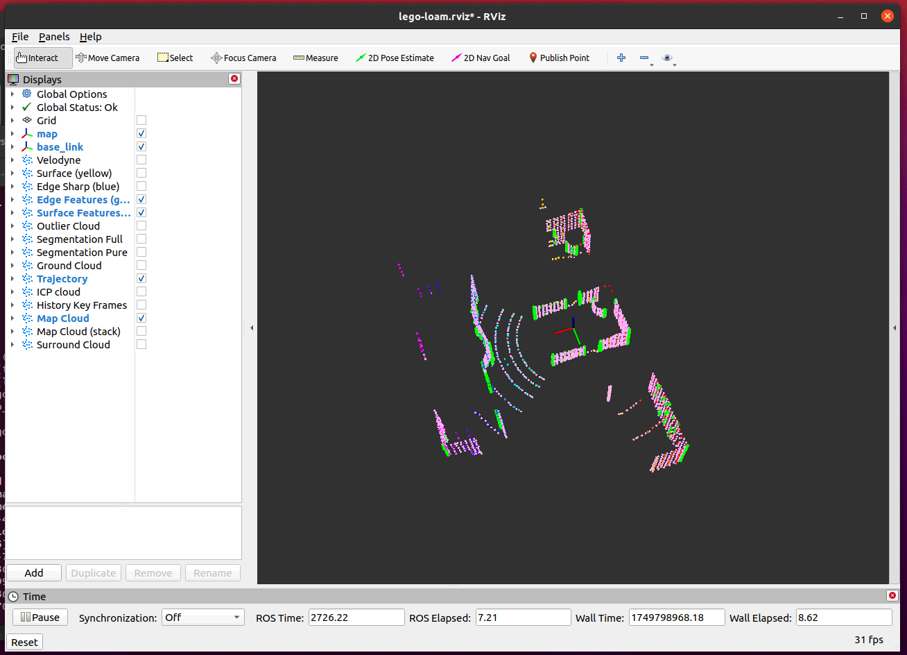The height and width of the screenshot is (655, 907).
Task: Uncheck the map display checkbox
Action: click(141, 133)
